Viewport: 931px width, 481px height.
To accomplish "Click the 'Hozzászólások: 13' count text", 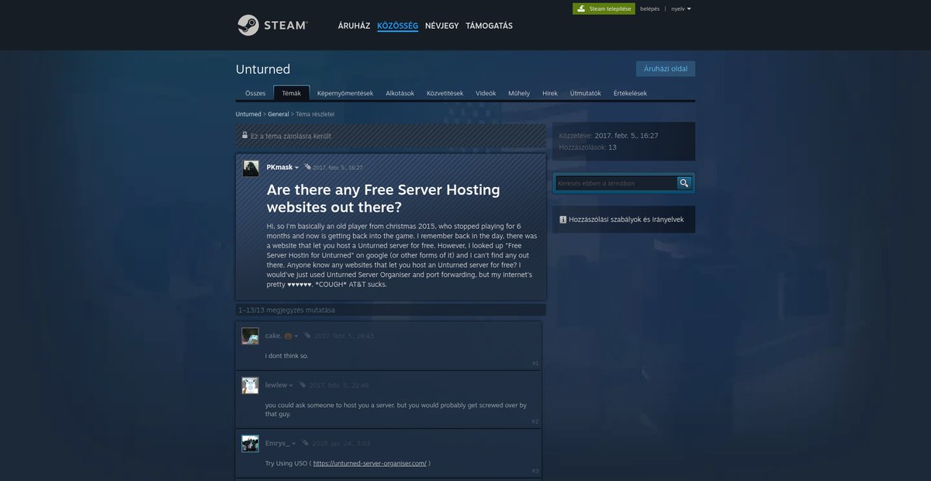I will click(588, 147).
